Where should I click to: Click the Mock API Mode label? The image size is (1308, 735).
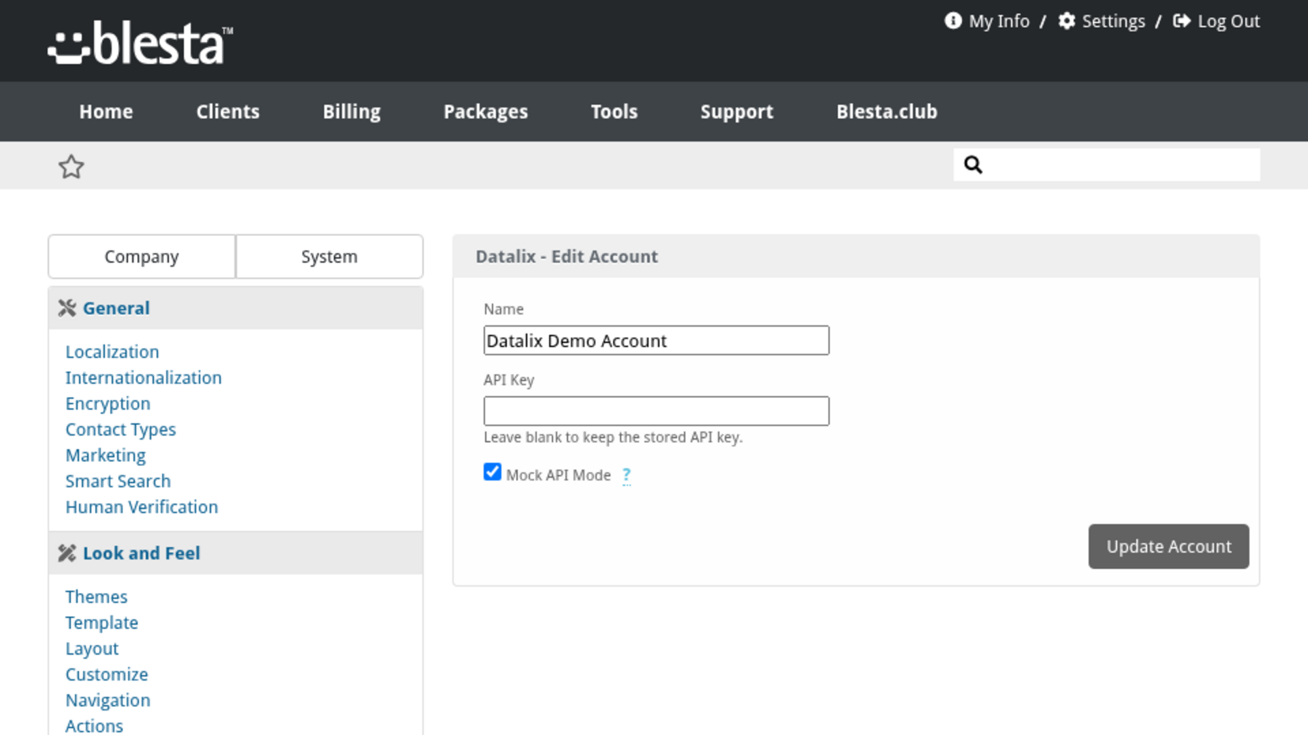(558, 475)
